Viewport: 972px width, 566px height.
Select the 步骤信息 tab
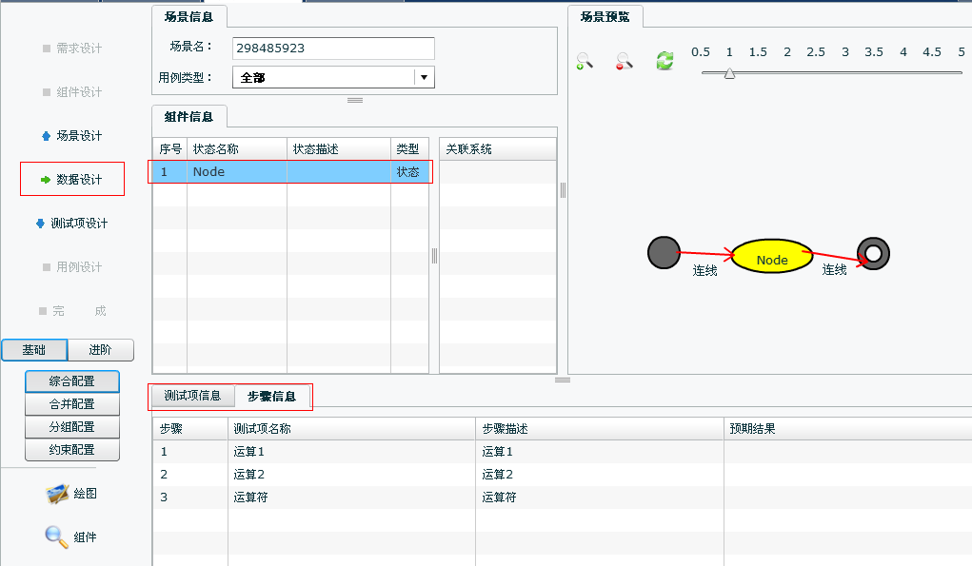pyautogui.click(x=271, y=396)
